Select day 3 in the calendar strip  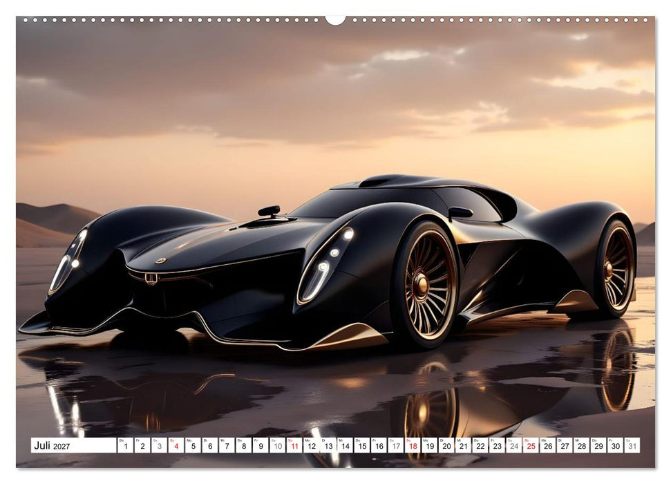click(x=159, y=445)
